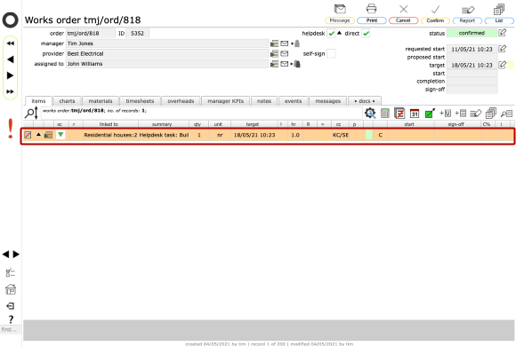Jump to first record with double-left arrow
The width and height of the screenshot is (516, 346).
[x=11, y=43]
